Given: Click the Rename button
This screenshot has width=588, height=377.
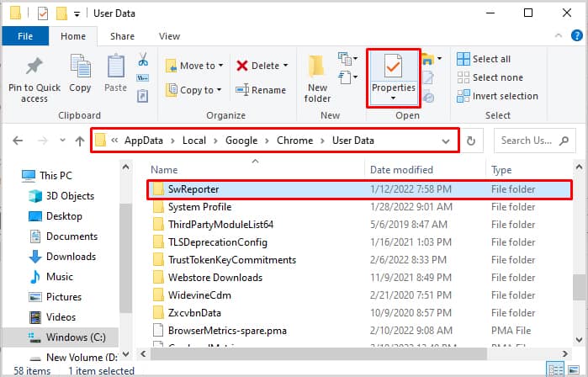Looking at the screenshot, I should 261,90.
